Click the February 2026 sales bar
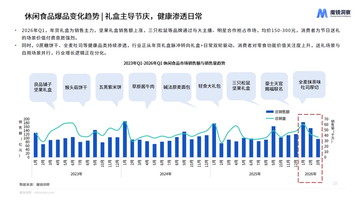Screen dimensions: 358x201 pos(311,143)
